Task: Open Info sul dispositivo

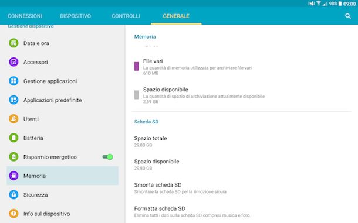Action: (62, 214)
